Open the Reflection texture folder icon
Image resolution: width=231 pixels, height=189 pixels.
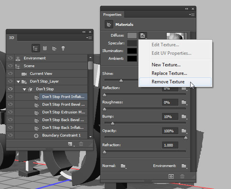(184, 88)
